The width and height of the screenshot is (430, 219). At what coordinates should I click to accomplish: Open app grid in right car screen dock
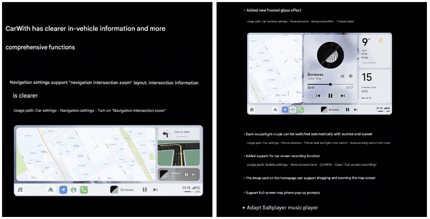click(252, 109)
